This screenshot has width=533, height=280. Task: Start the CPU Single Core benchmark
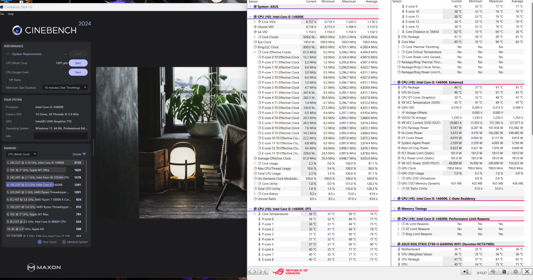click(x=78, y=72)
